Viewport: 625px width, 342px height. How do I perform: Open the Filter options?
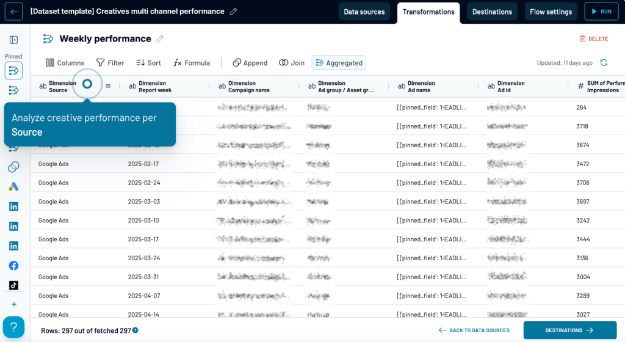click(110, 63)
